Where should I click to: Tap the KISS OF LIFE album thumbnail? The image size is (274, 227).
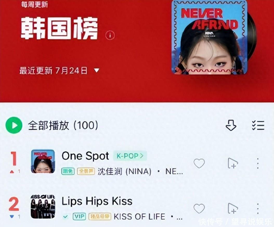coord(43,206)
